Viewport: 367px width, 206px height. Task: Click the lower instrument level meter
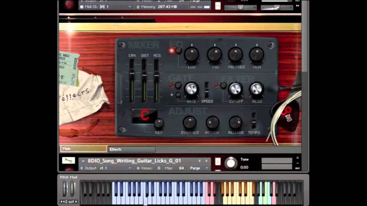pos(277,164)
